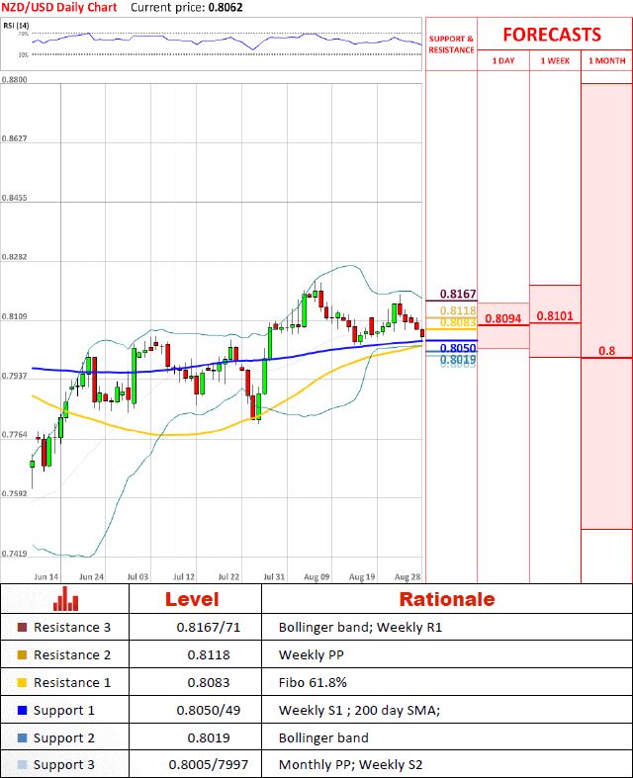Click the Resistance 1 yellow color swatch
This screenshot has height=778, width=633.
[x=23, y=682]
